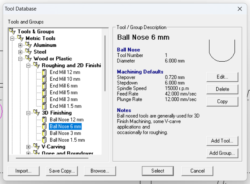Select Ball Nose 12 mm in tree
Viewport: 250px width, 184px height.
click(x=67, y=120)
